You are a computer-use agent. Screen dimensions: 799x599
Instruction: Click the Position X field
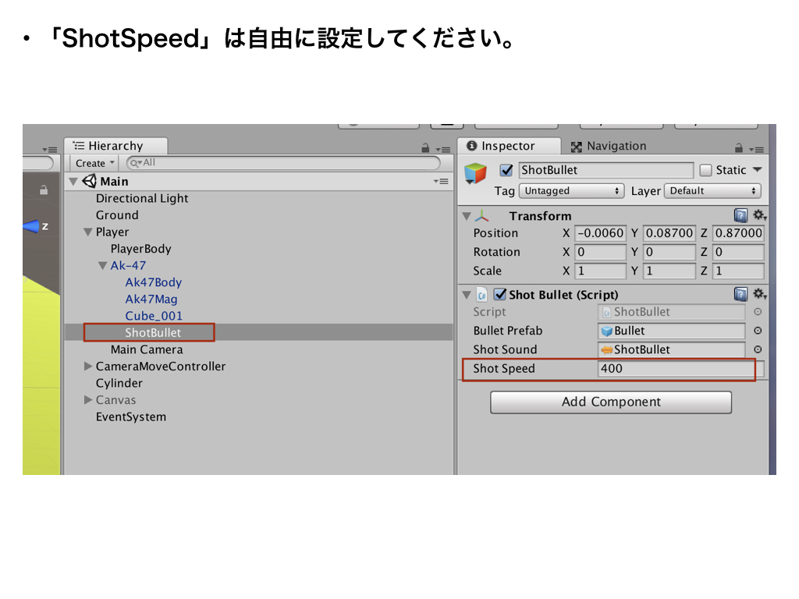(x=600, y=233)
